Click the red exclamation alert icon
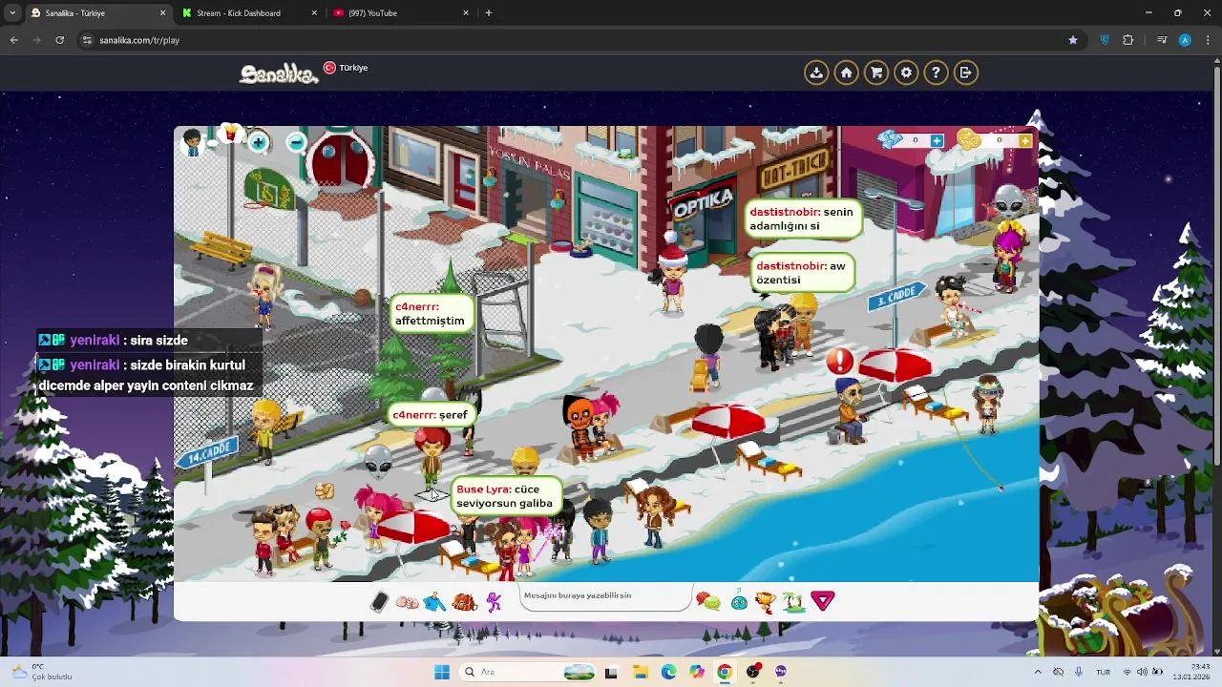This screenshot has height=687, width=1222. pos(840,361)
